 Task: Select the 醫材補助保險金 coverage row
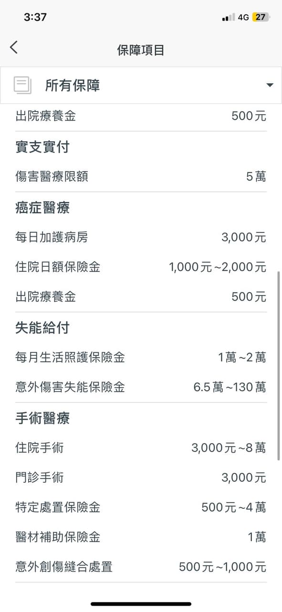point(141,537)
